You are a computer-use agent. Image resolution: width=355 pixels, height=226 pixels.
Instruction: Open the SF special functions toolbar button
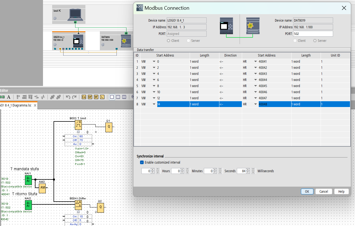click(96, 97)
